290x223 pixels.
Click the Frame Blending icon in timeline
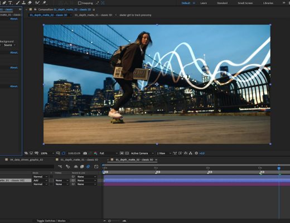click(x=82, y=167)
